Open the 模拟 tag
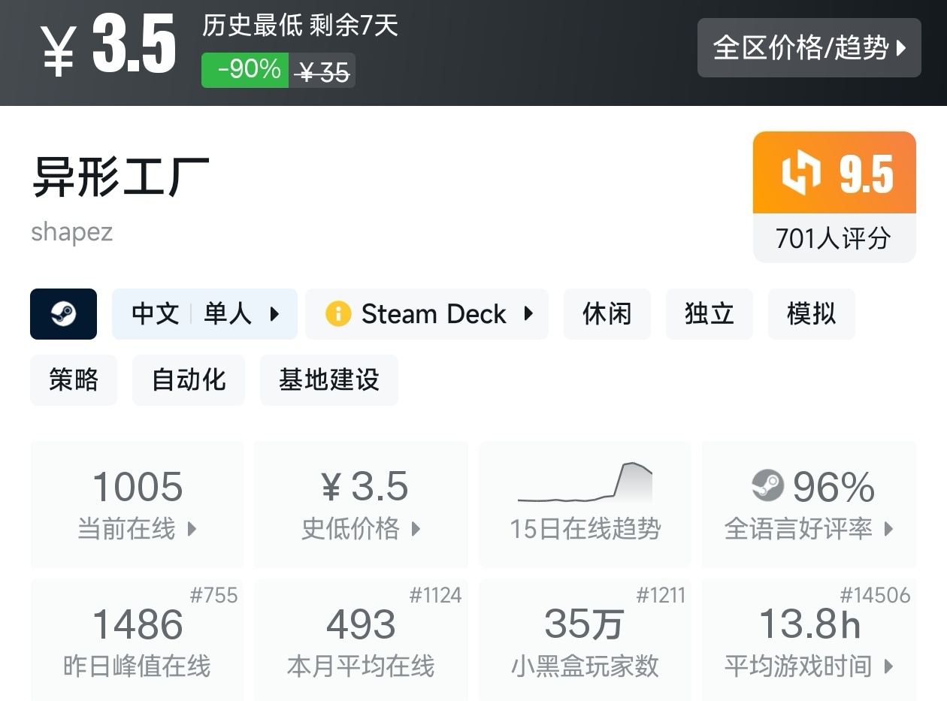This screenshot has width=947, height=701. point(811,314)
